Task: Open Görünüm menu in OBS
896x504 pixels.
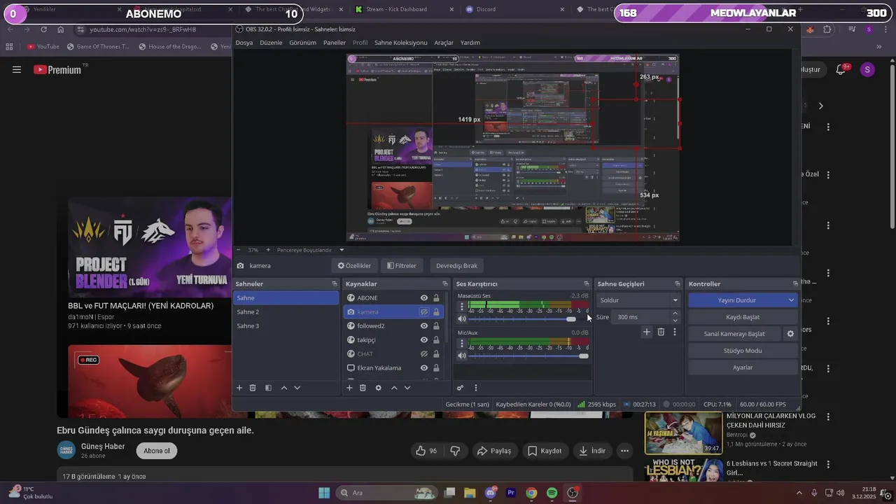Action: (303, 43)
